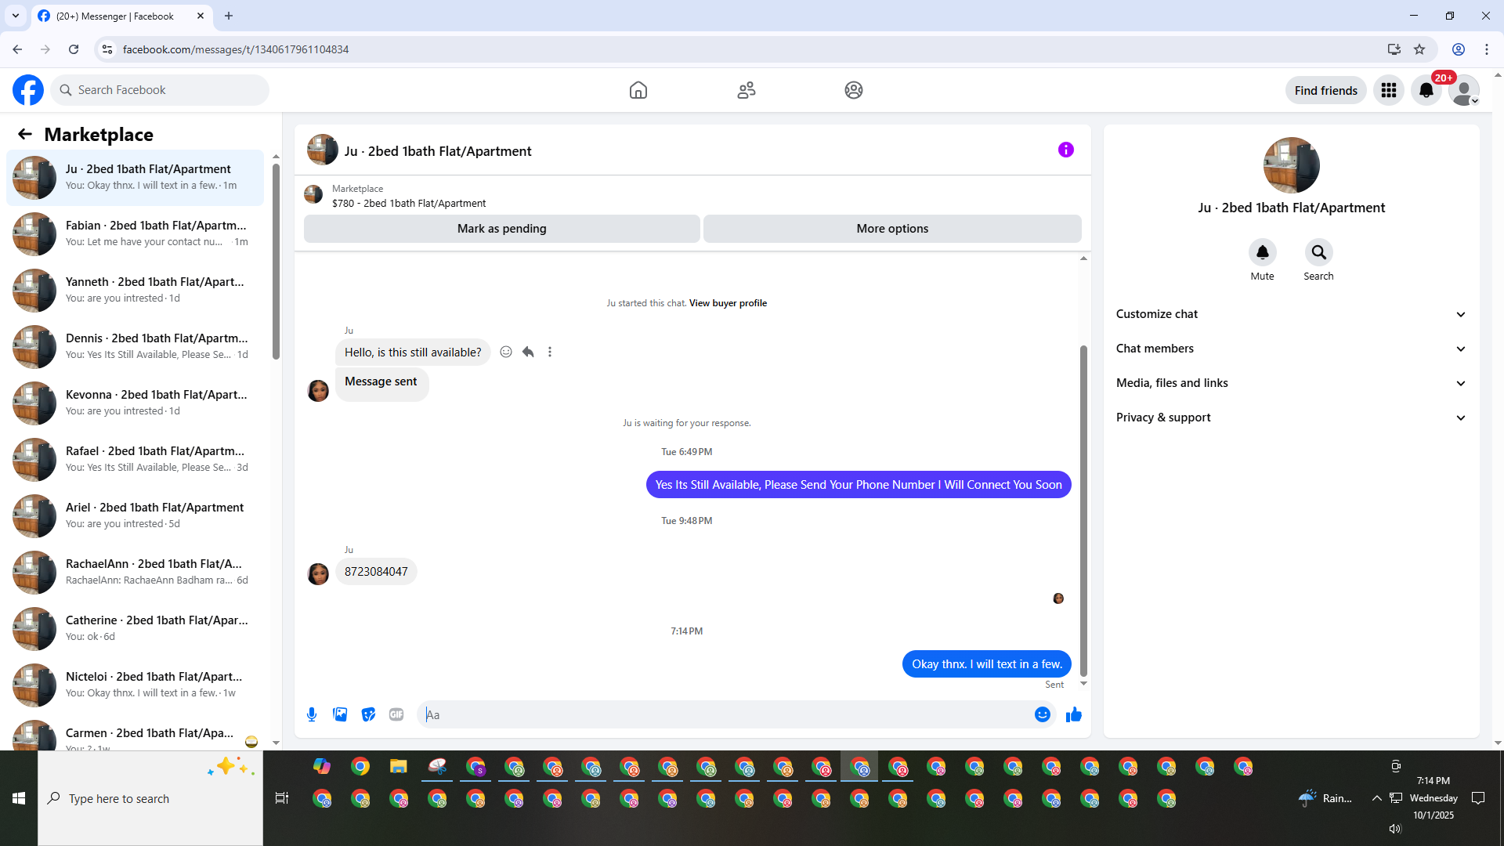Send a voice clip with microphone icon
Viewport: 1504px width, 846px height.
coord(312,714)
